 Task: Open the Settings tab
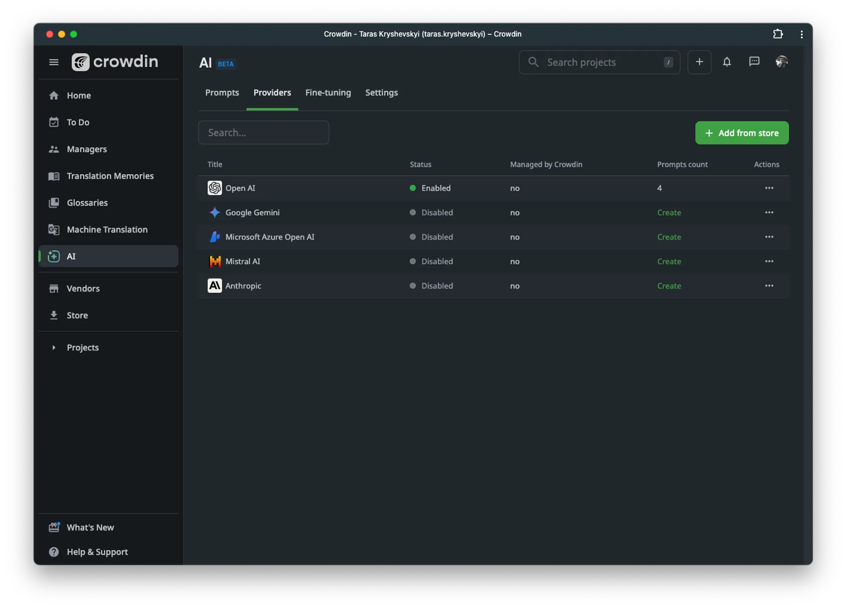382,93
